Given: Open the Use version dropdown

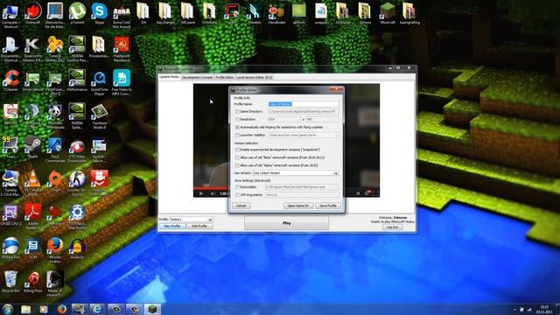Looking at the screenshot, I should coord(296,173).
